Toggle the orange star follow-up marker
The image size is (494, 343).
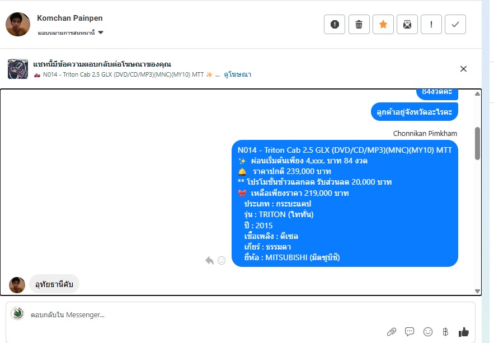(383, 24)
